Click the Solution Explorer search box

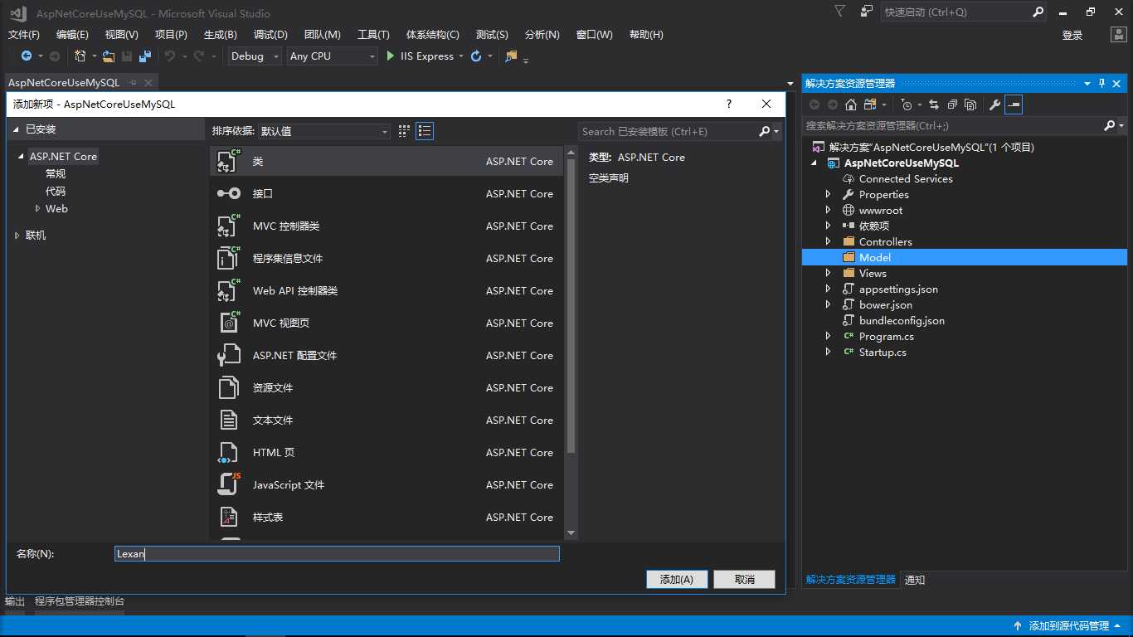click(953, 125)
